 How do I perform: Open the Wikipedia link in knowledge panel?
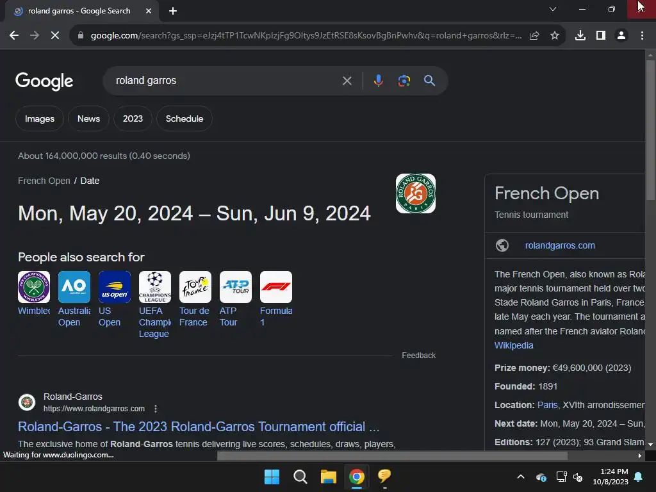click(514, 345)
